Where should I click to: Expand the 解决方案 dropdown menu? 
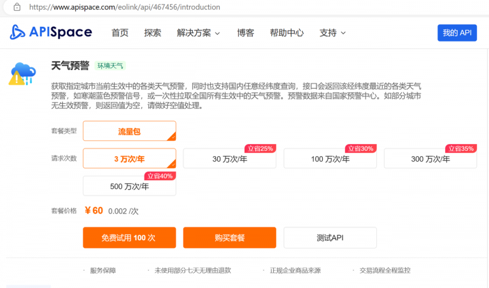point(198,32)
